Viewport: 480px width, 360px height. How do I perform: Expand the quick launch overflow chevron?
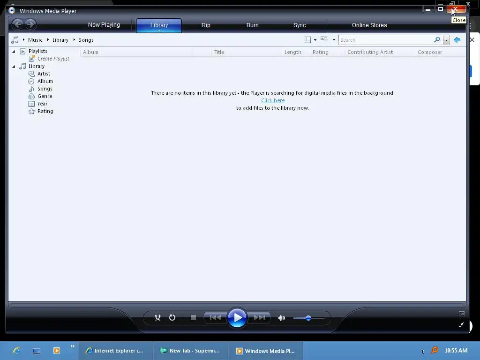pyautogui.click(x=73, y=346)
